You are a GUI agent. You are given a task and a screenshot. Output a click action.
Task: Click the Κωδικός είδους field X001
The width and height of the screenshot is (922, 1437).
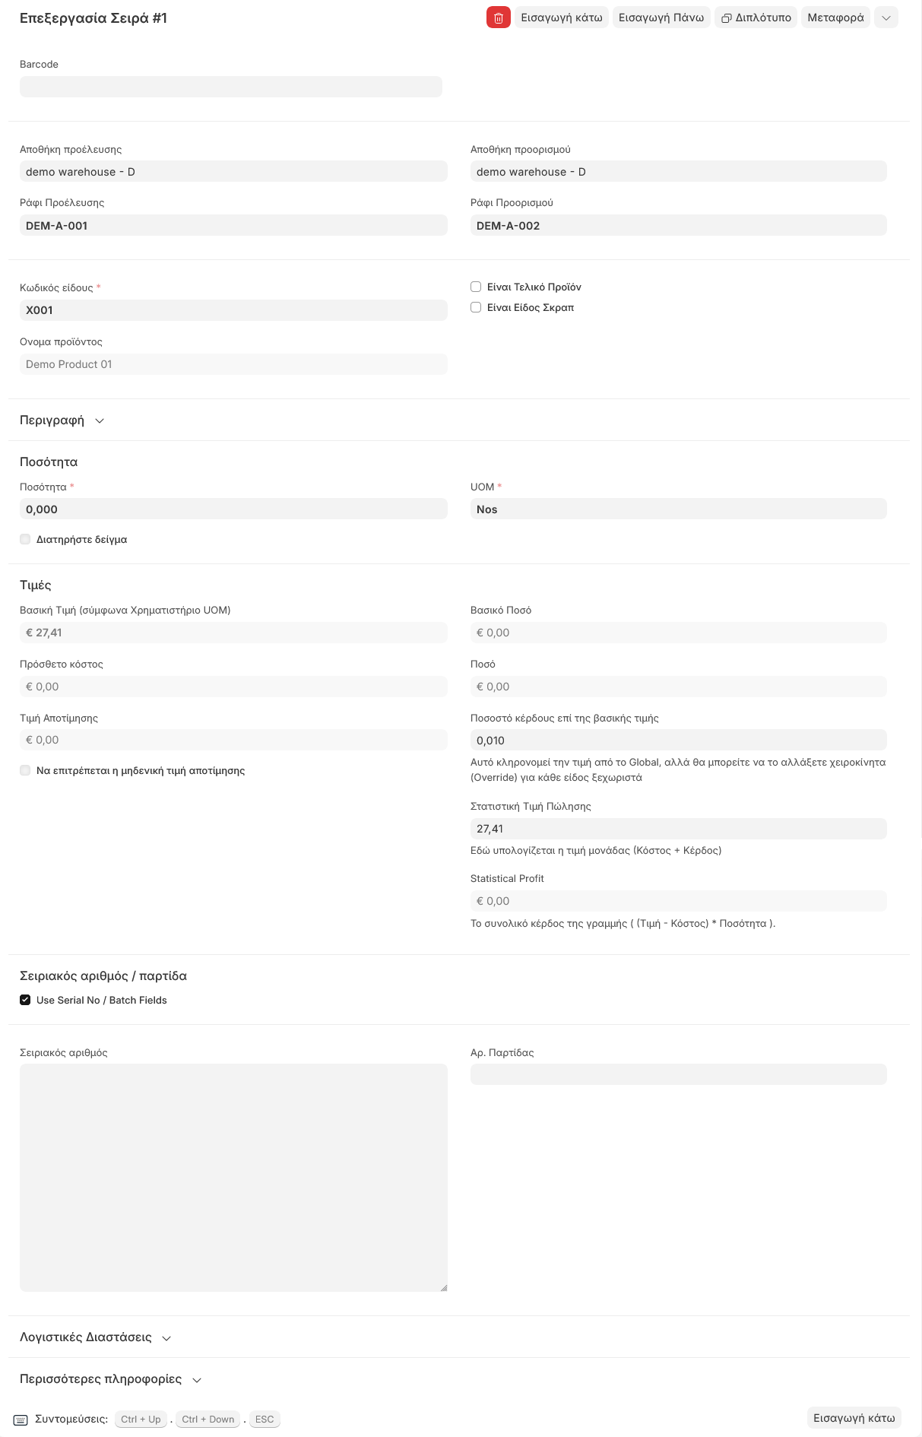point(233,310)
